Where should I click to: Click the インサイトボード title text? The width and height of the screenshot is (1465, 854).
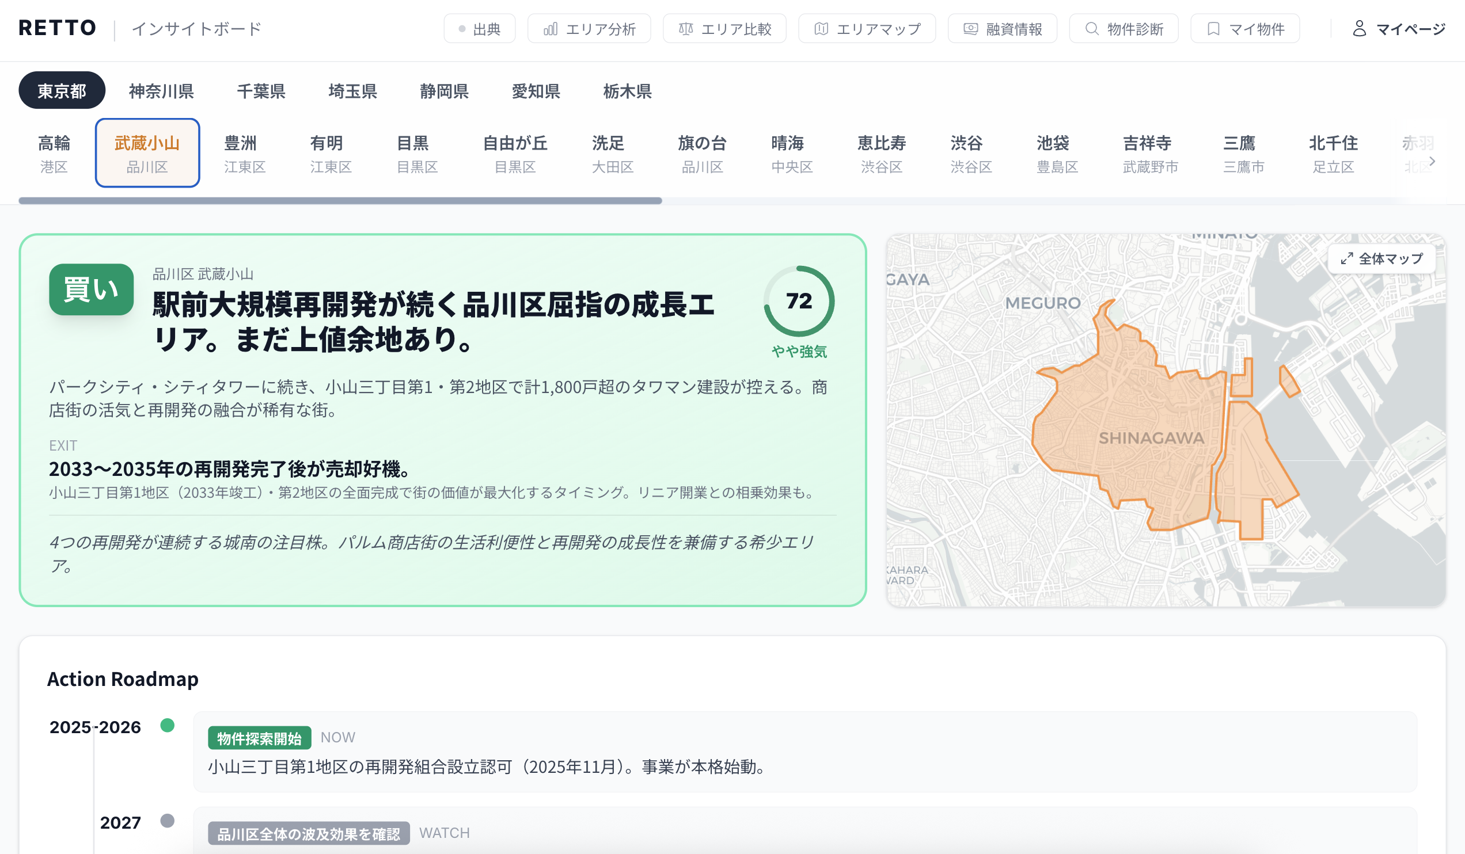click(197, 28)
